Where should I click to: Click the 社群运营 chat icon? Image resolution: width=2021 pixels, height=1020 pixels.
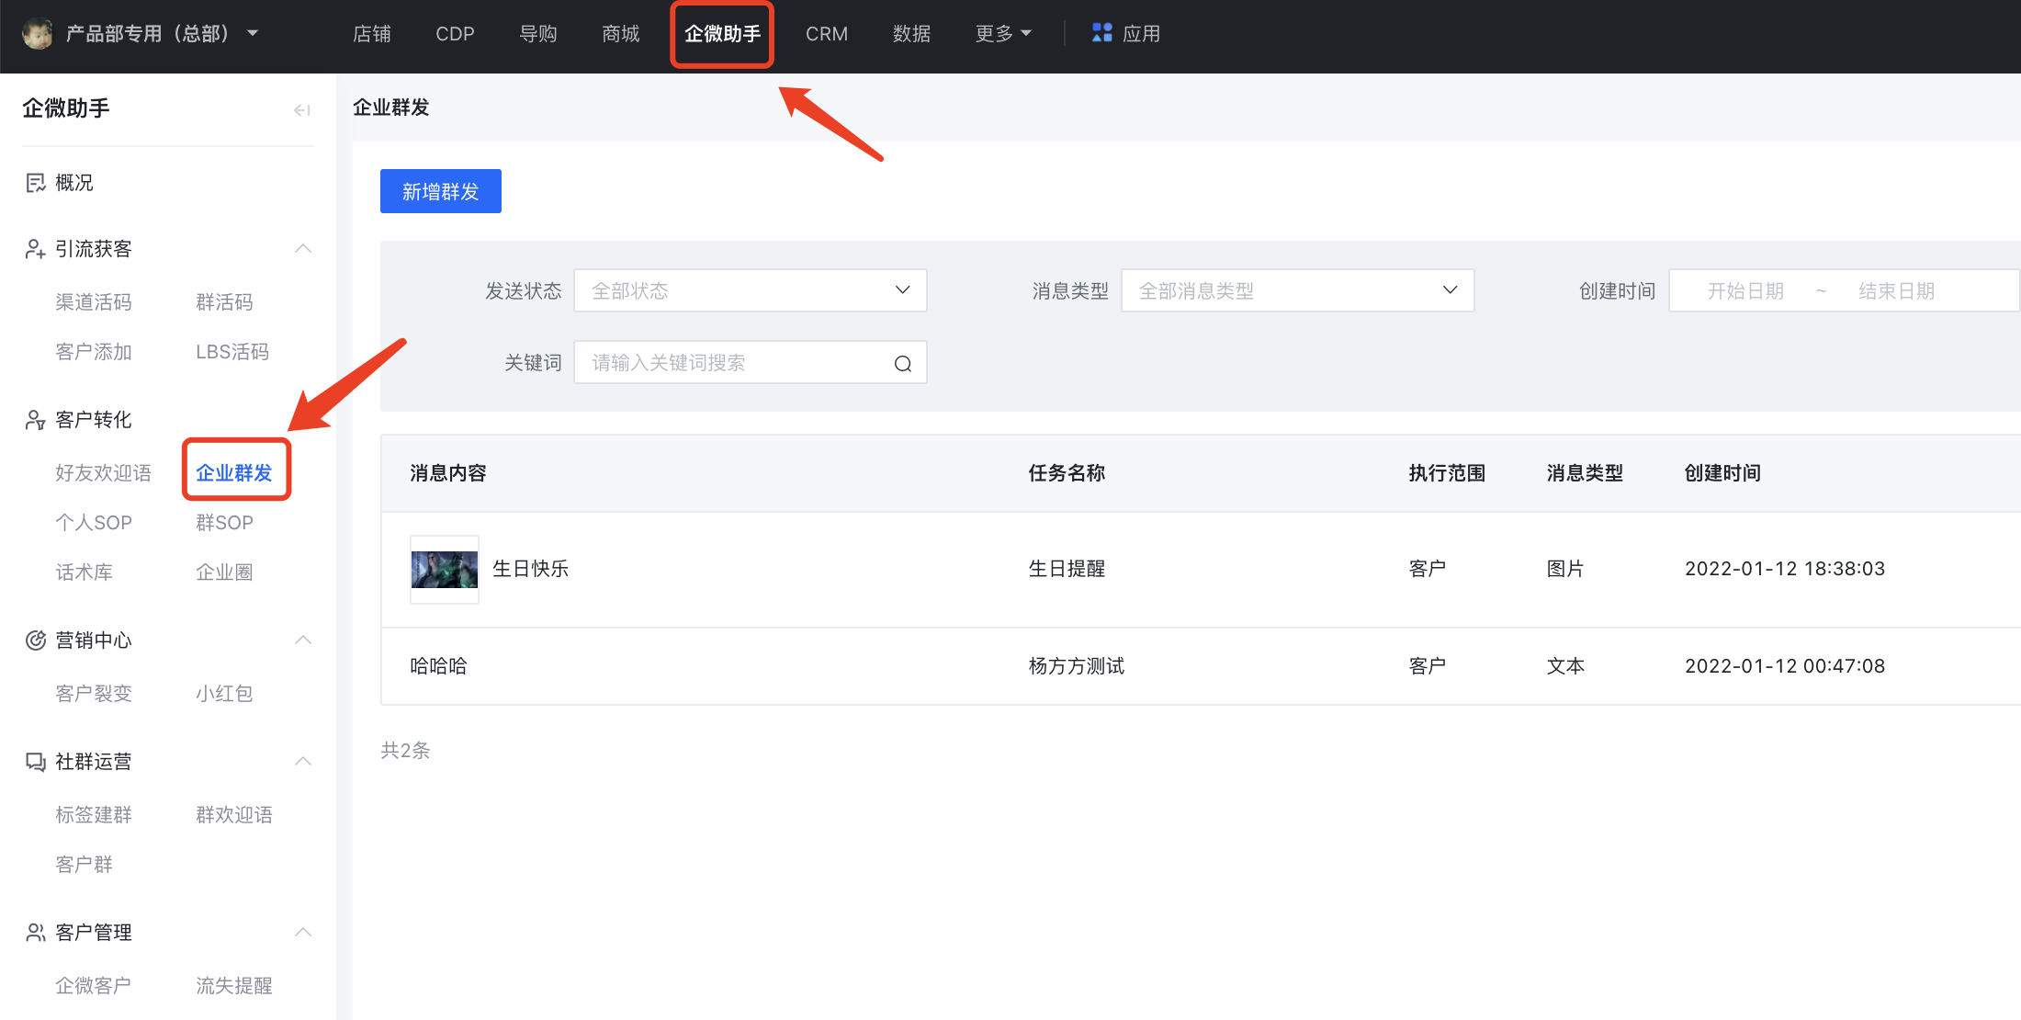[35, 762]
